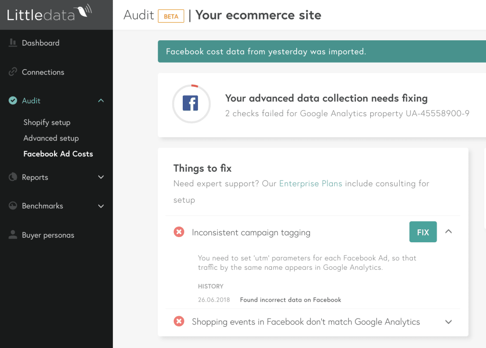The image size is (486, 348).
Task: Click 'Your advanced data collection needs fixing' heading
Action: pos(327,98)
